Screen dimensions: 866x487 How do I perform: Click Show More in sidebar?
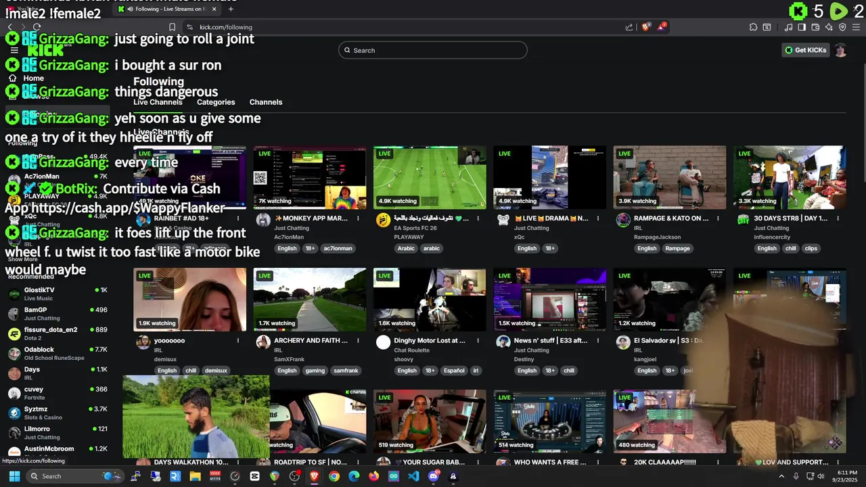click(x=22, y=259)
